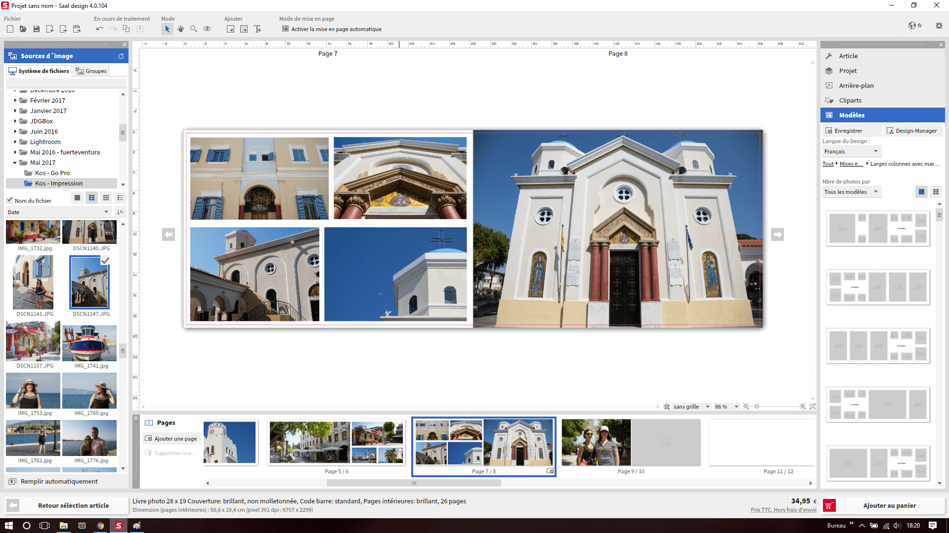Viewport: 949px width, 533px height.
Task: Select the Page 5 / 6 thumbnail
Action: point(337,442)
